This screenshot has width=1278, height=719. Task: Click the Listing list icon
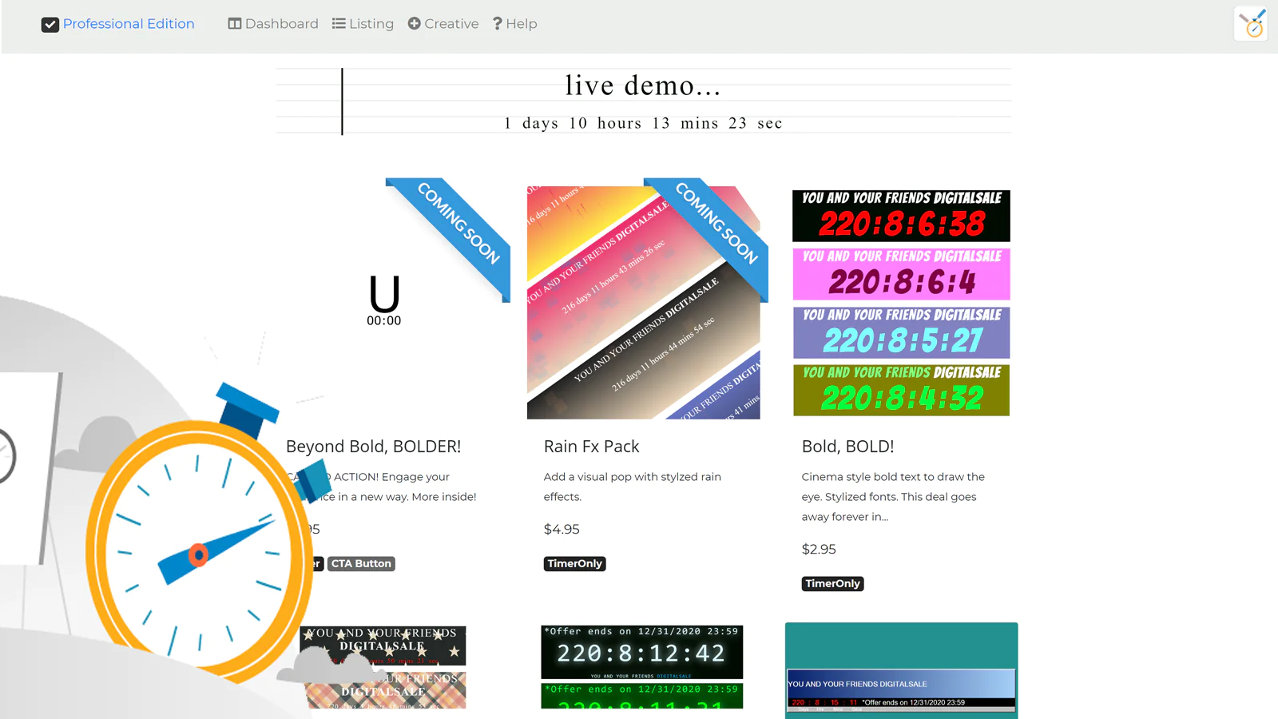tap(339, 24)
